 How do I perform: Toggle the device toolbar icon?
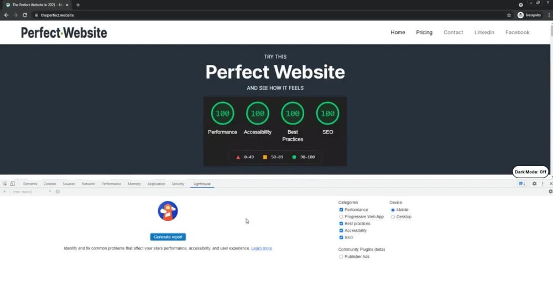click(12, 184)
